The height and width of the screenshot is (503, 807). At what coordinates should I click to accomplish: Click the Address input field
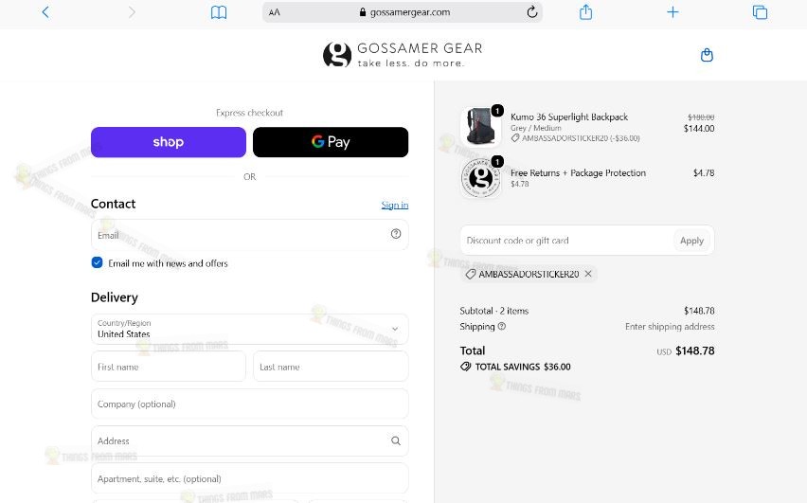[x=250, y=440]
